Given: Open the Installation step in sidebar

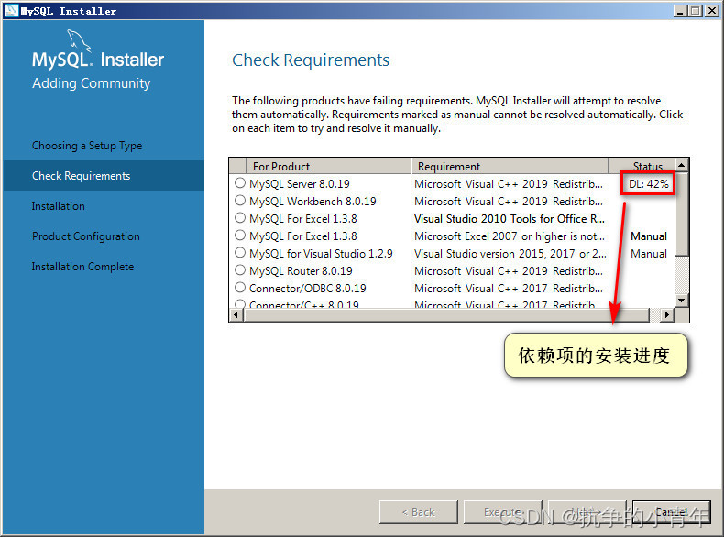Looking at the screenshot, I should (x=58, y=206).
